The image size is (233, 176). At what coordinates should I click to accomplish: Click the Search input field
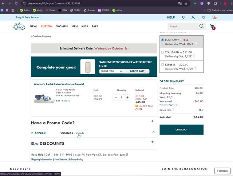tap(183, 27)
